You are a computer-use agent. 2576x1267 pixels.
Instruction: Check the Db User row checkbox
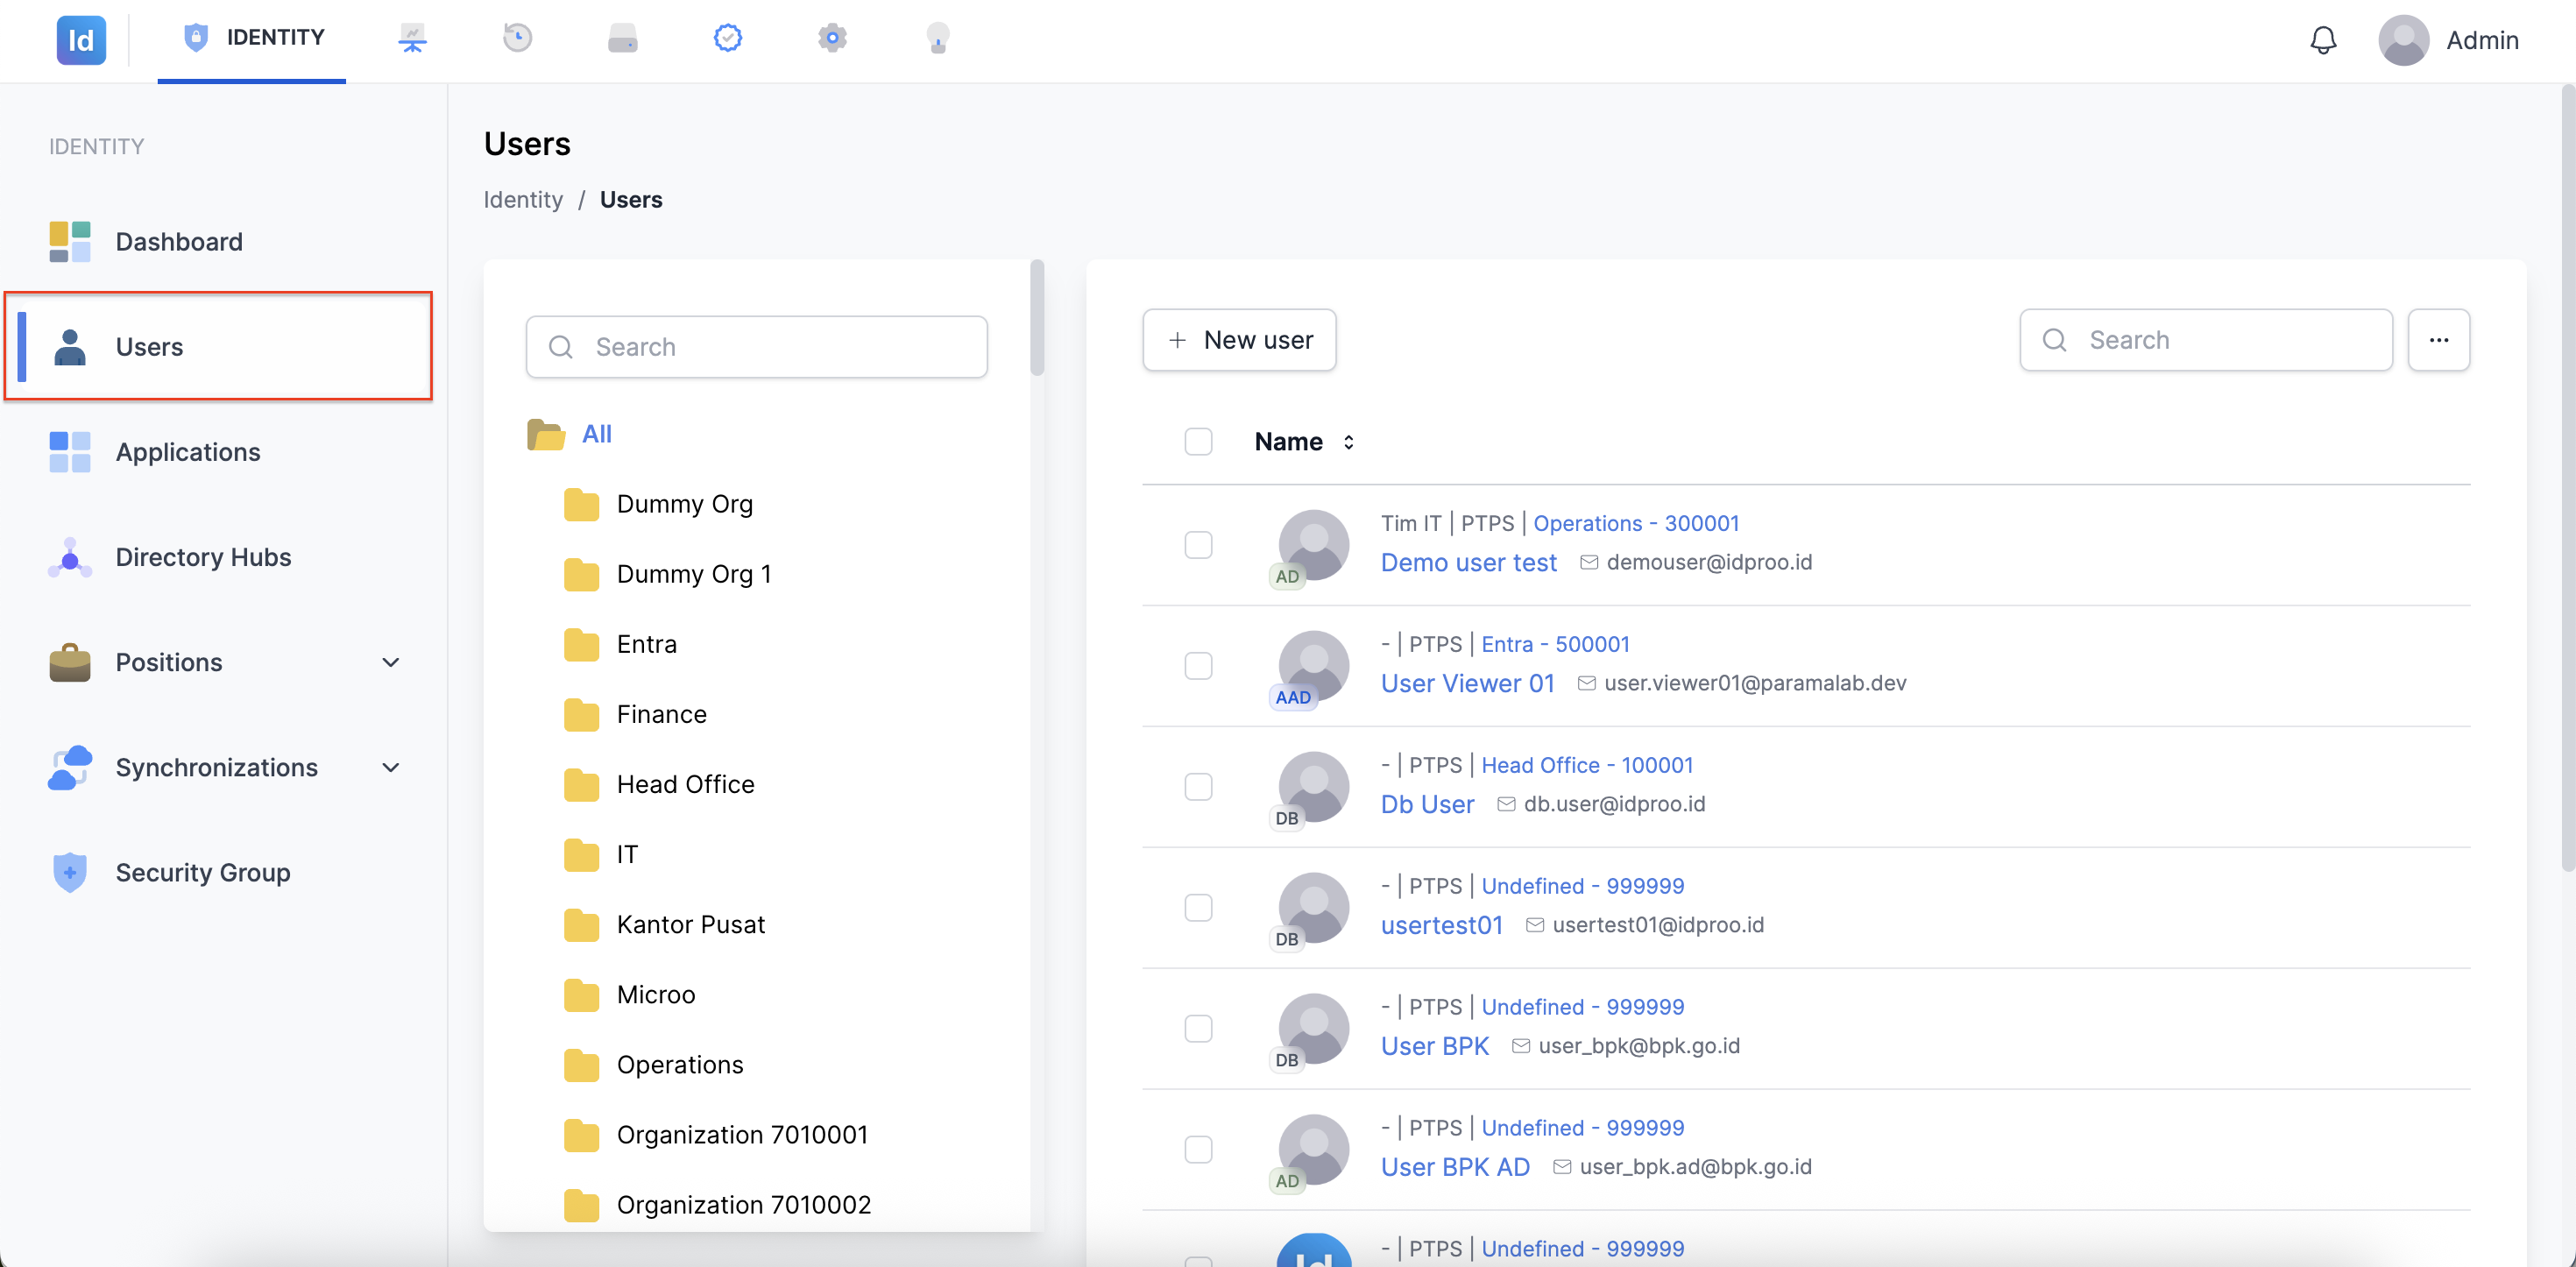tap(1198, 787)
